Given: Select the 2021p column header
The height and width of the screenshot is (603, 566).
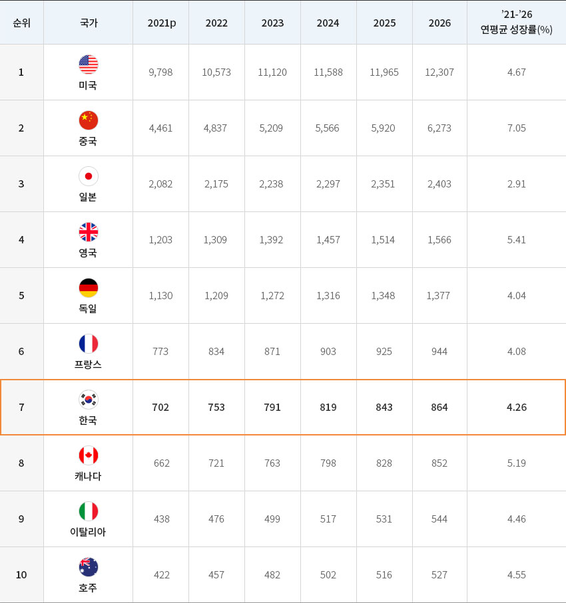Looking at the screenshot, I should [161, 23].
